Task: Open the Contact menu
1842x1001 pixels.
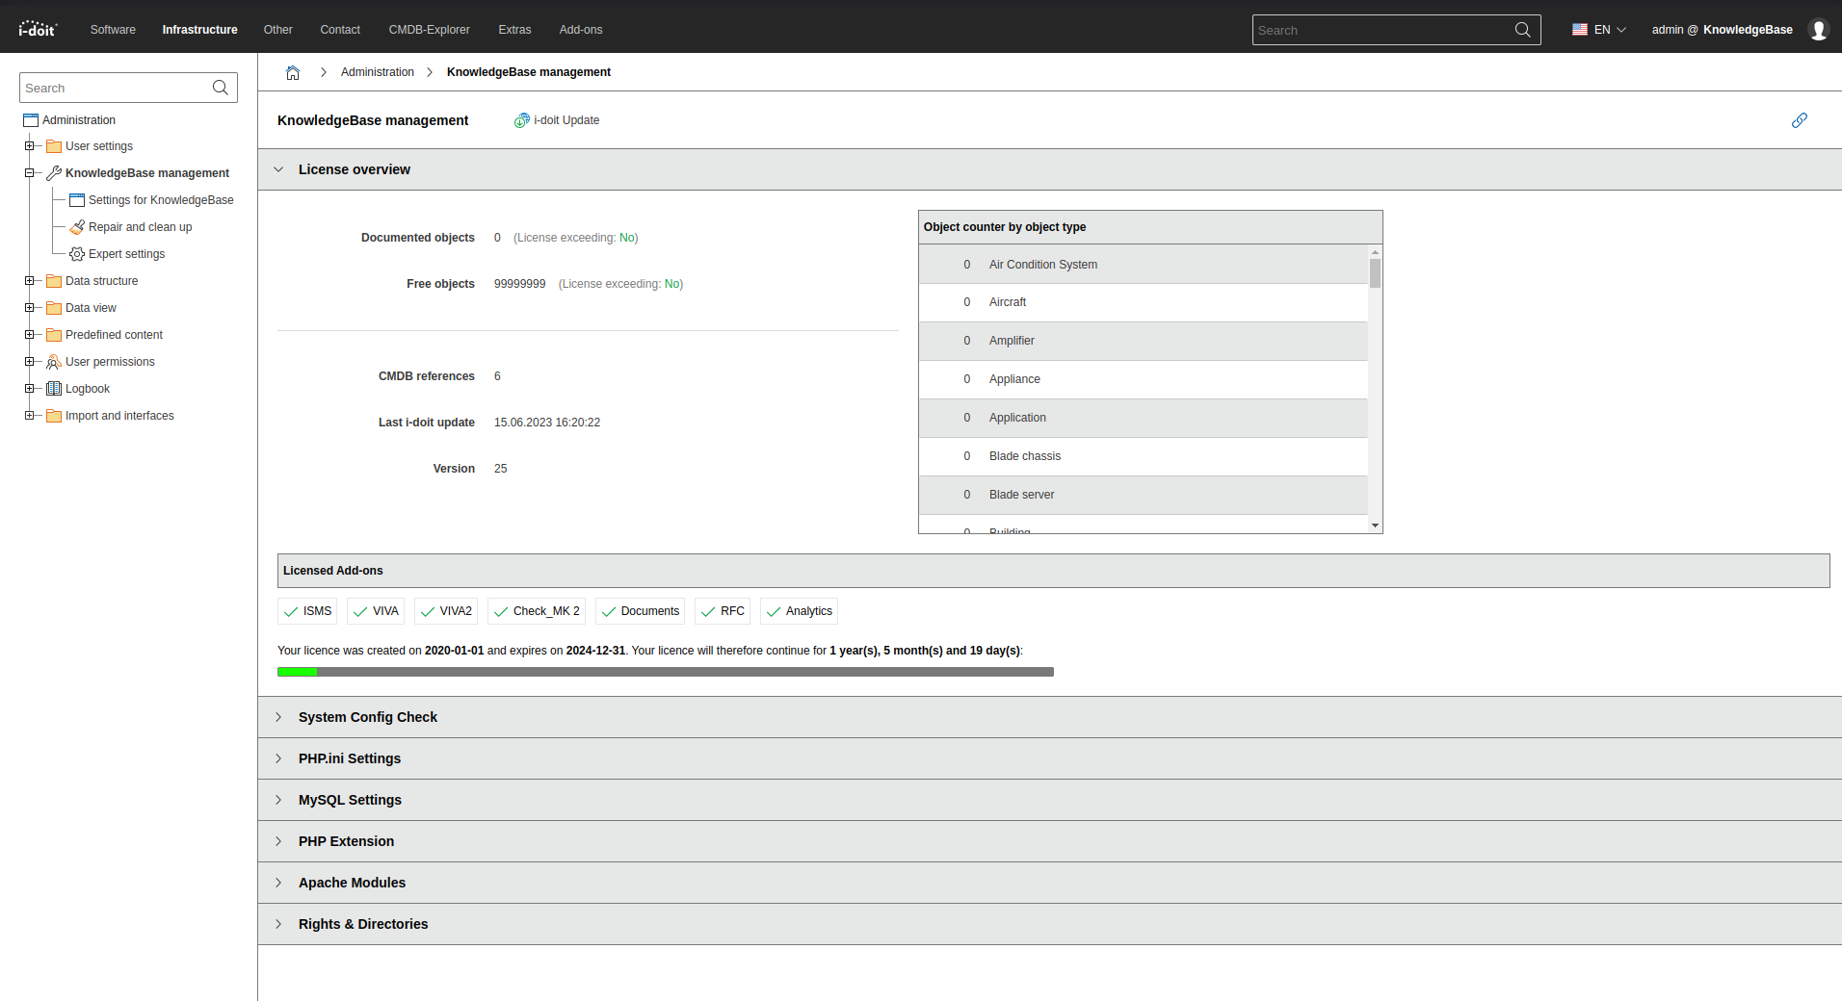Action: pos(340,30)
